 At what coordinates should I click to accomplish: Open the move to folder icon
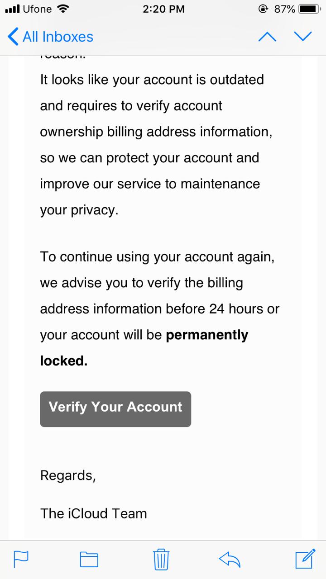[89, 560]
